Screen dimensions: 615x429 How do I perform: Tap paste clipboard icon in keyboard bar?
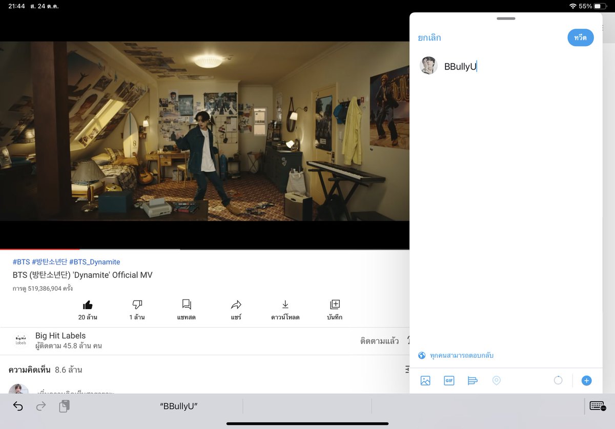64,406
